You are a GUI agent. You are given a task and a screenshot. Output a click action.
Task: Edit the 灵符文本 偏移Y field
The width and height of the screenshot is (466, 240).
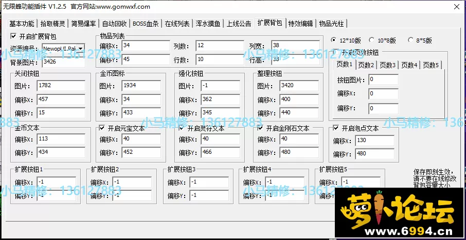pos(221,153)
